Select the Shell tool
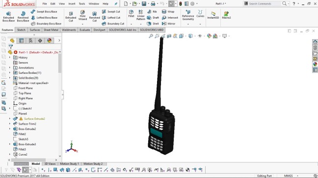The width and height of the screenshot is (318, 178). click(153, 23)
